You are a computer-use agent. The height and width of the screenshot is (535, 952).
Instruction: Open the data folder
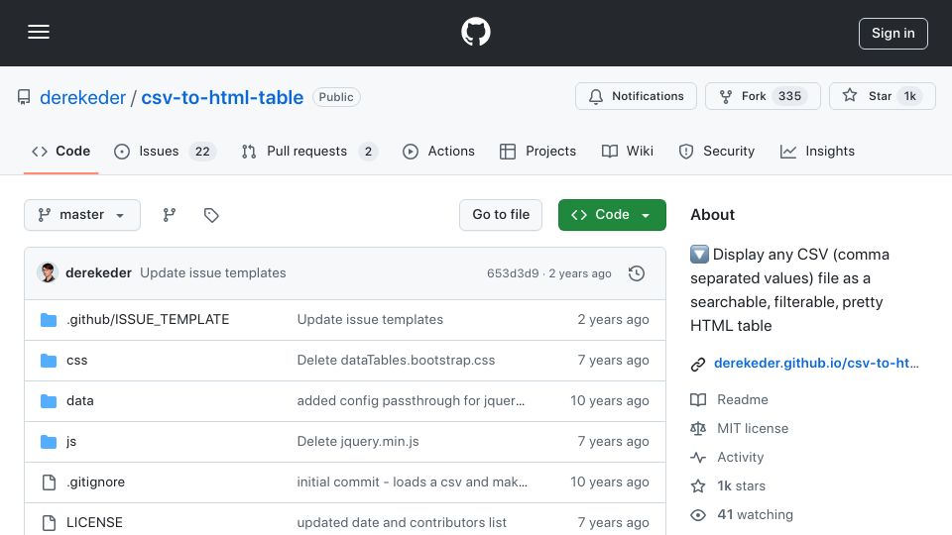[x=80, y=401]
